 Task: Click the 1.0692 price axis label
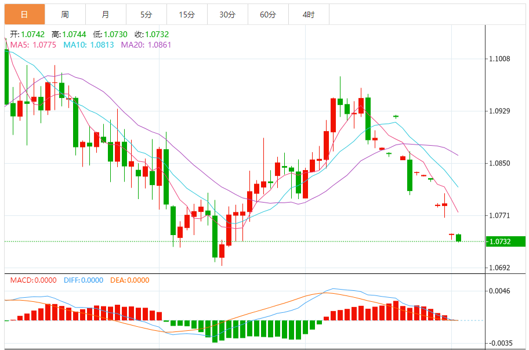499,268
